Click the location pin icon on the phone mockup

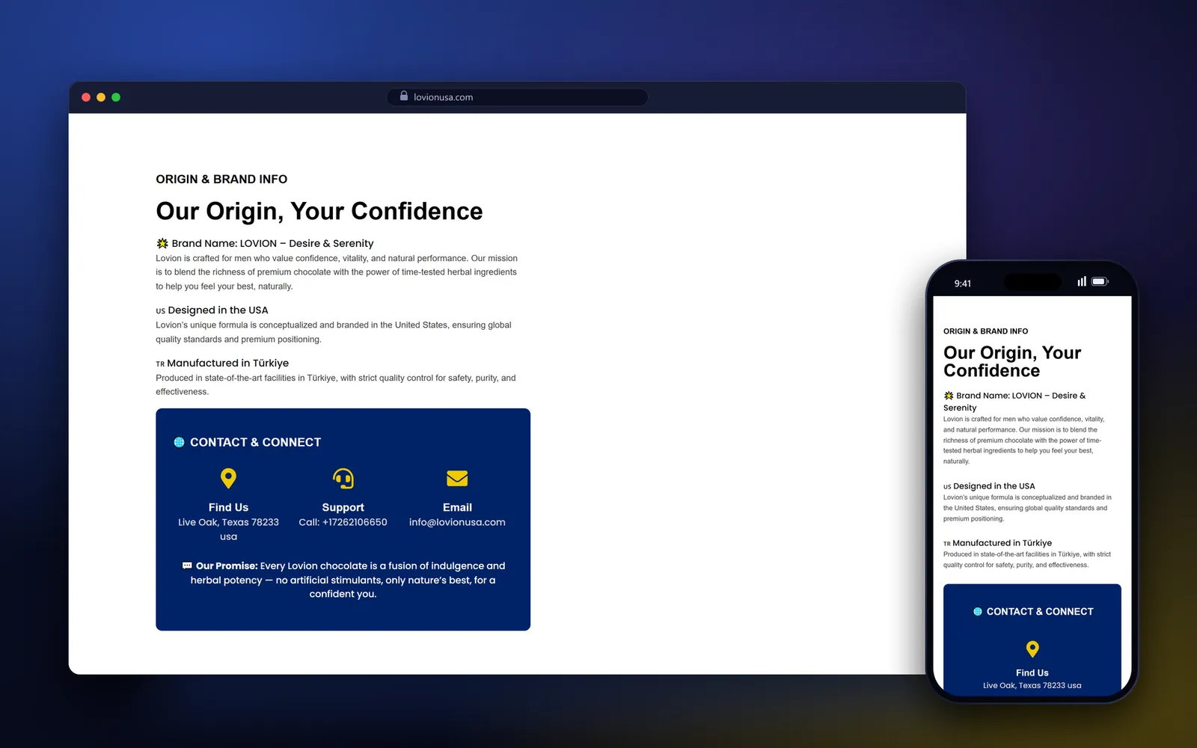pyautogui.click(x=1032, y=649)
